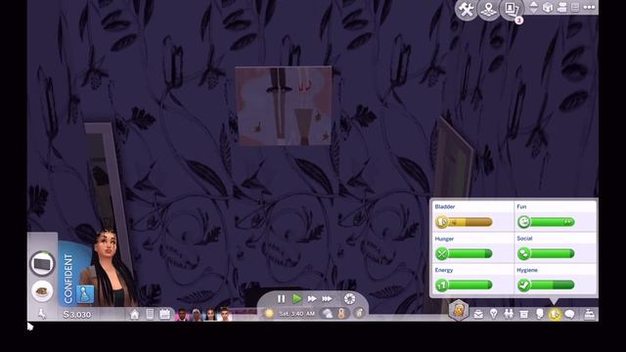Click the sun icon beside the clock
Image resolution: width=626 pixels, height=352 pixels.
coord(269,314)
